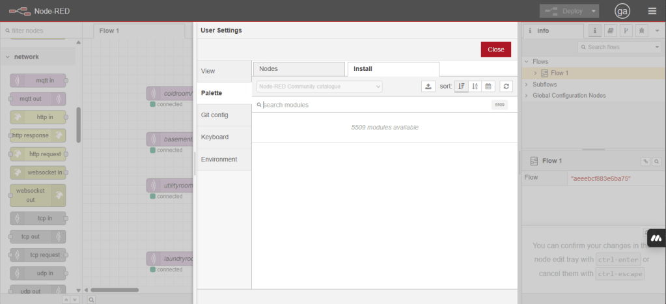The width and height of the screenshot is (666, 304).
Task: Focus the filter nodes search box
Action: tap(41, 31)
